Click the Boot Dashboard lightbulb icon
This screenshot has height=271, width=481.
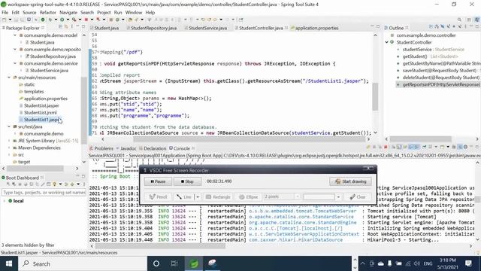(55, 184)
